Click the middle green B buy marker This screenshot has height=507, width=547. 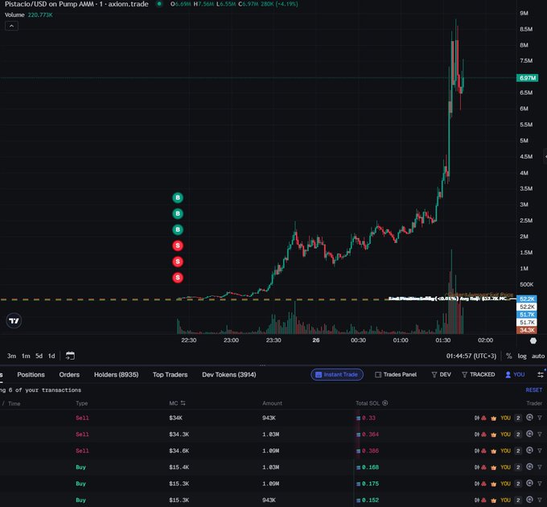pos(178,213)
